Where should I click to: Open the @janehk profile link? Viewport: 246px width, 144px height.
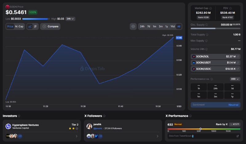click(97, 128)
